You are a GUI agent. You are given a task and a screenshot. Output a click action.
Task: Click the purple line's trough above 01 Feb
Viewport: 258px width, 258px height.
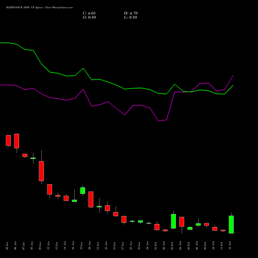158,121
